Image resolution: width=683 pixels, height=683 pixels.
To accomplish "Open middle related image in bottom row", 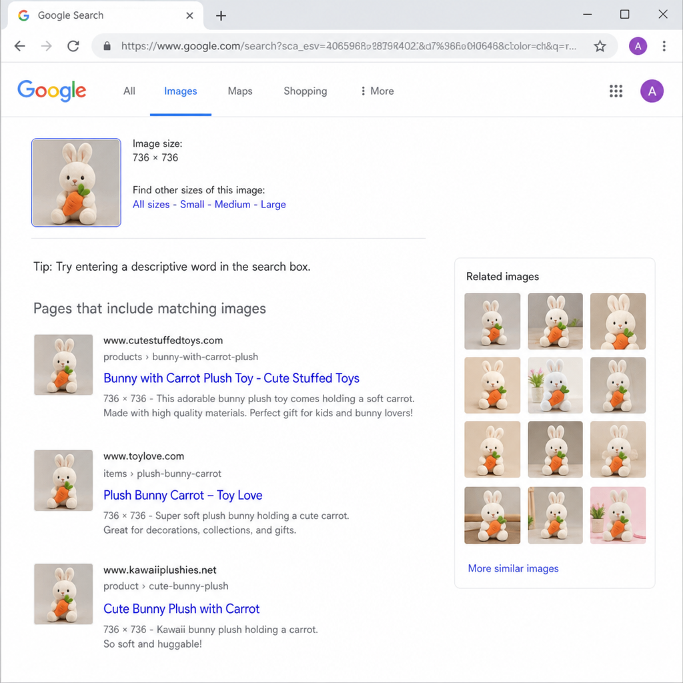I will [555, 516].
